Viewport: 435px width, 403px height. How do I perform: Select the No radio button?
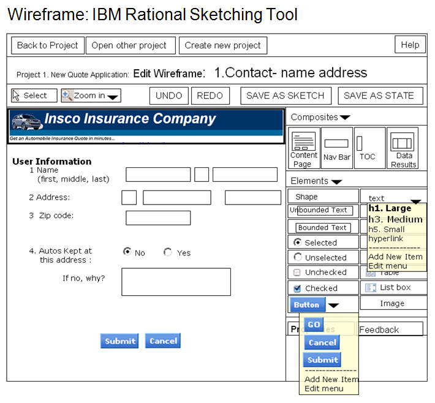tap(127, 252)
